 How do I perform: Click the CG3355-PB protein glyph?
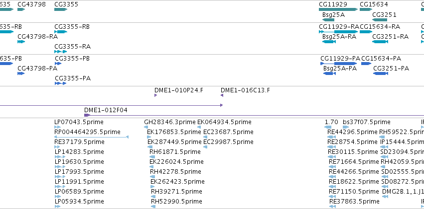click(x=58, y=64)
